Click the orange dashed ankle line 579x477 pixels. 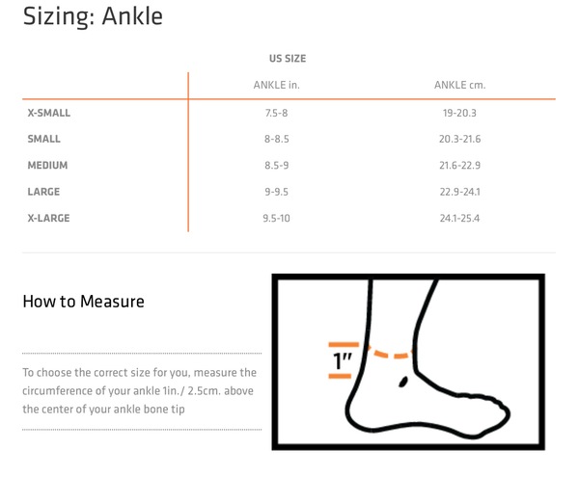391,352
